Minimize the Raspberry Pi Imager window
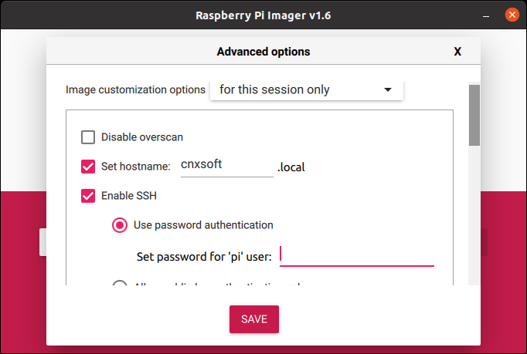The image size is (527, 354). pyautogui.click(x=486, y=15)
